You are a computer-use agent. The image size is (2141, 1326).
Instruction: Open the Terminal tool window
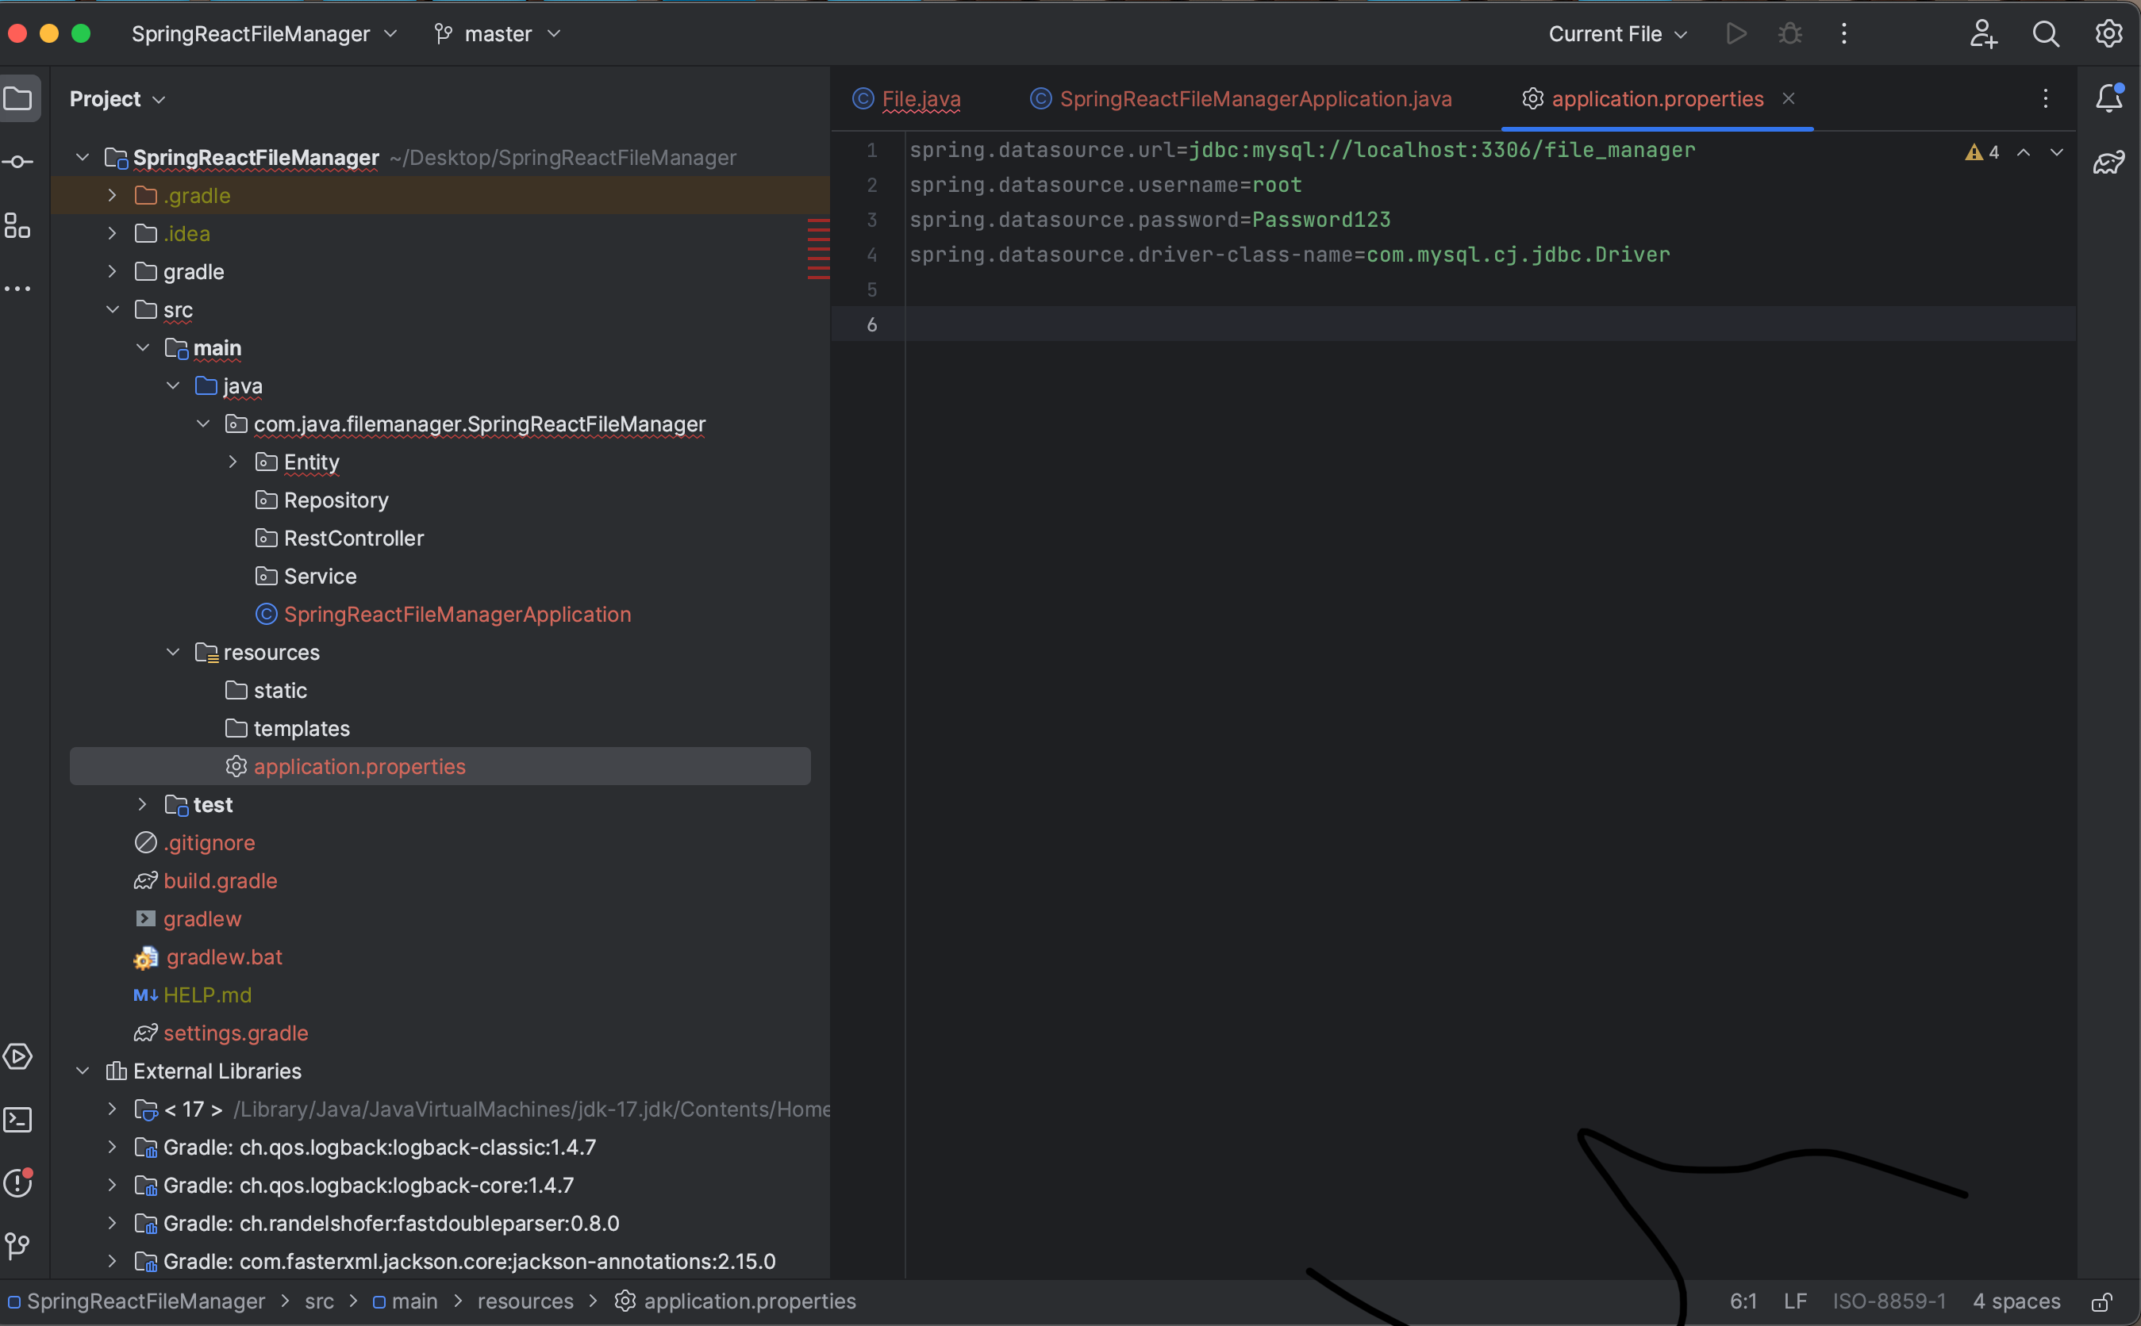point(18,1120)
